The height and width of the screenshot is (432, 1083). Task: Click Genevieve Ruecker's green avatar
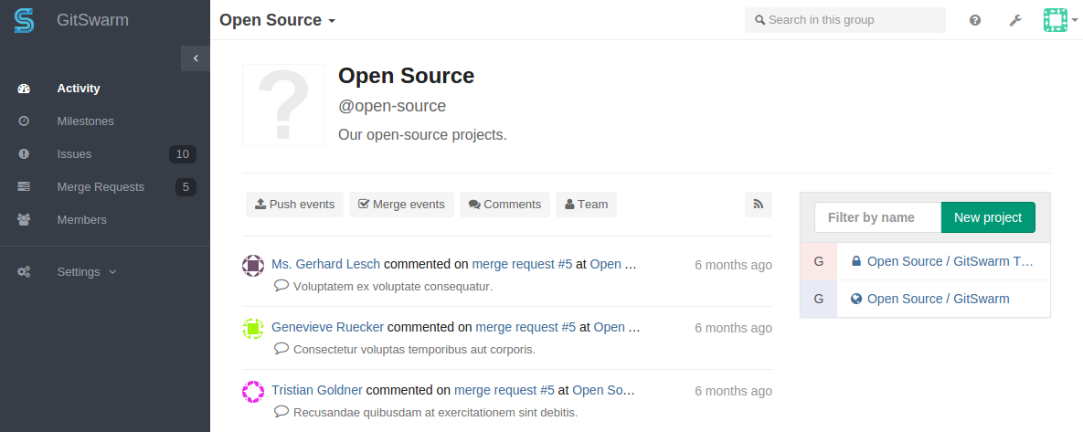pos(253,328)
